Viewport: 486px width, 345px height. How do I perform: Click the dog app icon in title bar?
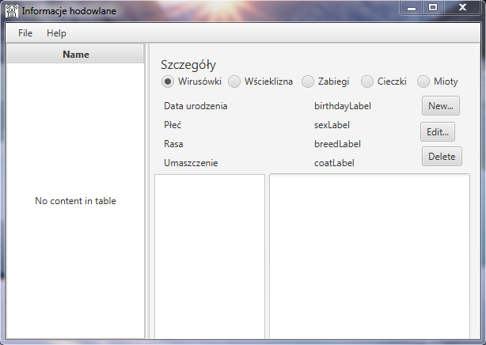[12, 11]
